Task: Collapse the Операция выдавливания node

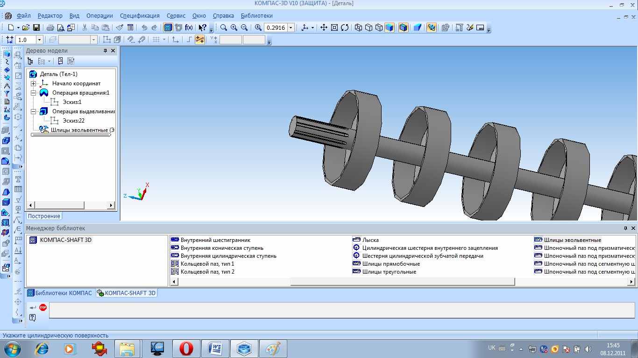Action: (34, 111)
